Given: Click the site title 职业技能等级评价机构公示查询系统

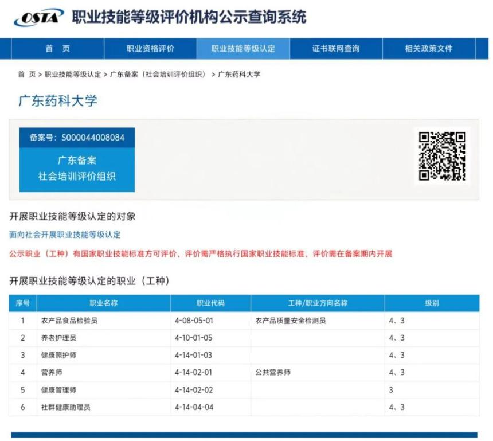Looking at the screenshot, I should pos(189,17).
